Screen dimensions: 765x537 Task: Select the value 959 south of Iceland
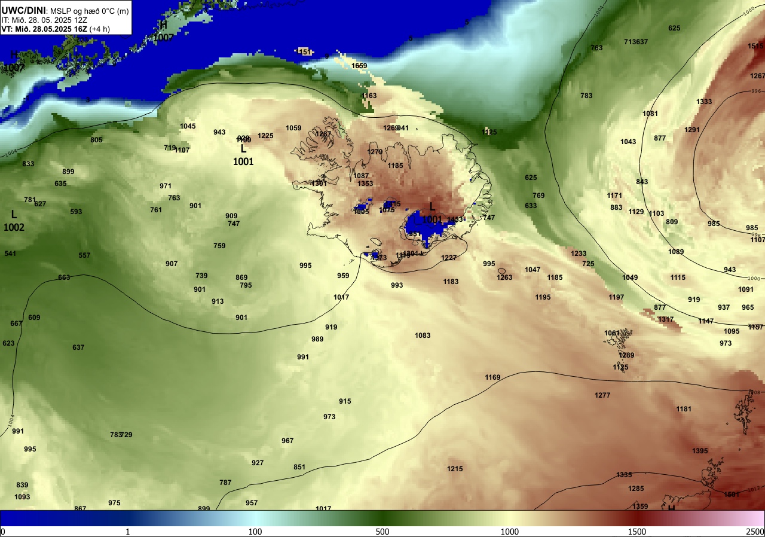(343, 276)
